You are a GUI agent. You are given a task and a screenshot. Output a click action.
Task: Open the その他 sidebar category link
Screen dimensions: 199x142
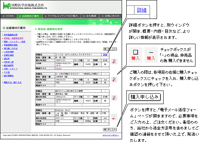(7, 72)
